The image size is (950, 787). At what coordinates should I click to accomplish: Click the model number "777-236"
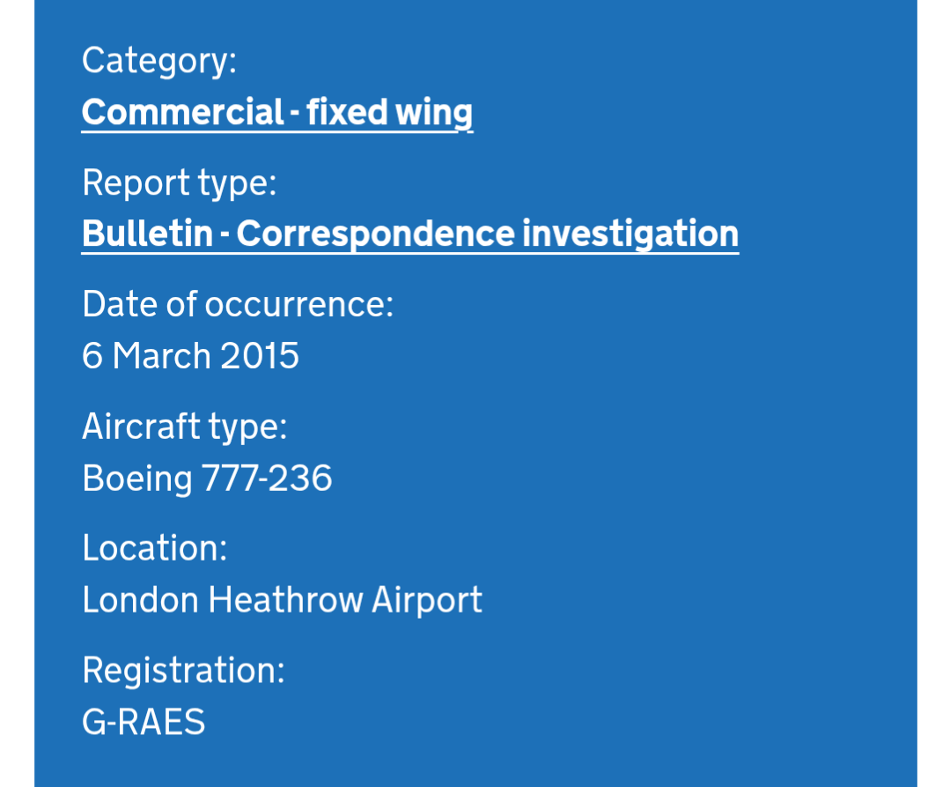tap(268, 479)
